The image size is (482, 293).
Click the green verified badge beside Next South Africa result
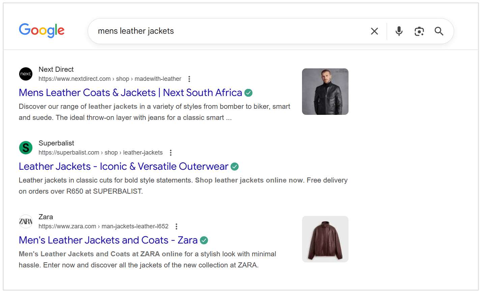[248, 93]
